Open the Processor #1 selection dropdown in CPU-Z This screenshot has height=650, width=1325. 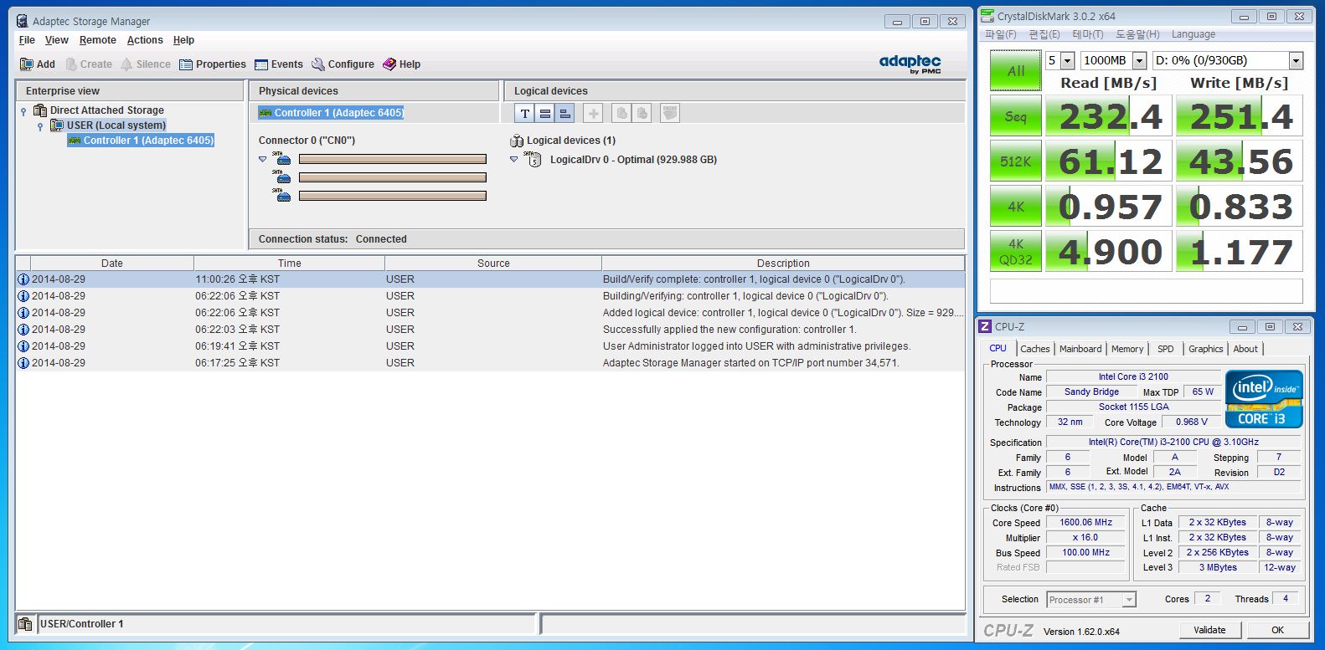[1129, 600]
